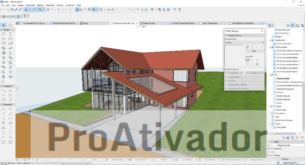Collapse the Design toolbox section

[2, 30]
